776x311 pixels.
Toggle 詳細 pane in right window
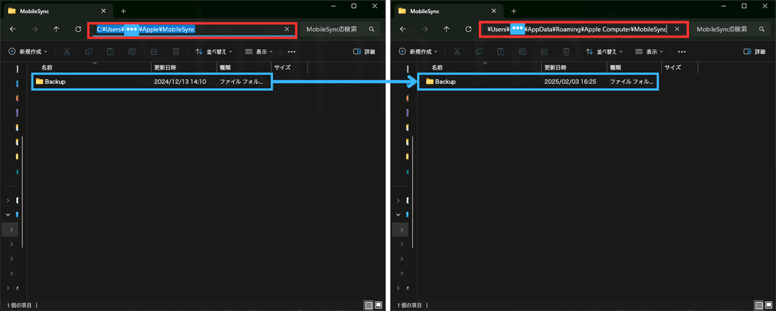[x=754, y=52]
